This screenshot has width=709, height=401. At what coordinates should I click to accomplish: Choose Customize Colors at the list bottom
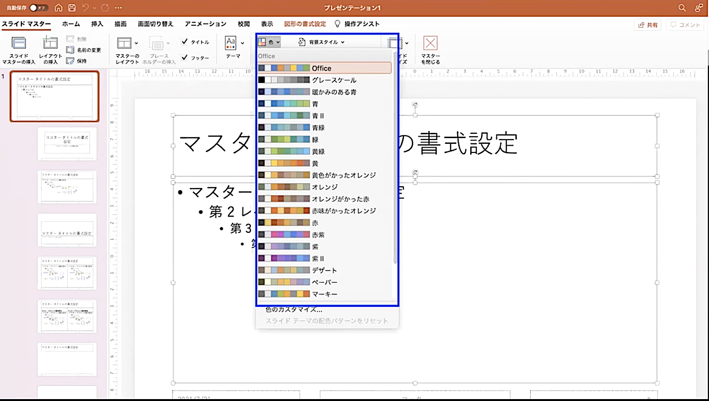tap(294, 310)
